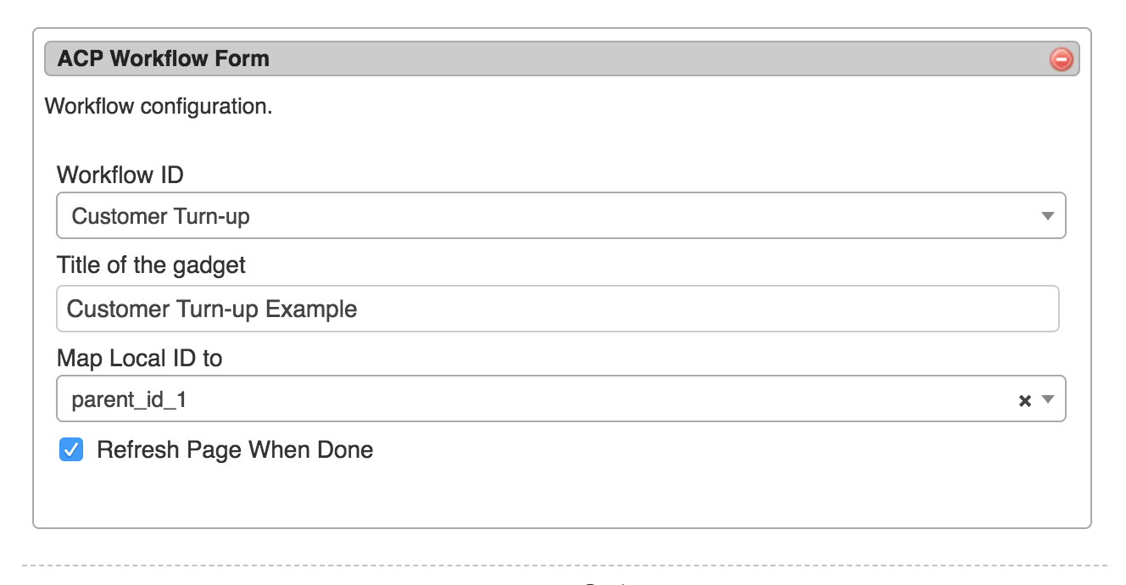
Task: Expand the Map Local ID dropdown arrow
Action: 1048,399
